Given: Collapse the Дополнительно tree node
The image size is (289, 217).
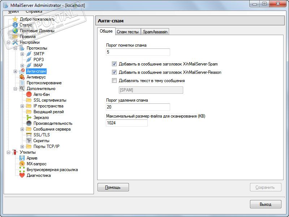Looking at the screenshot, I should click(15, 89).
